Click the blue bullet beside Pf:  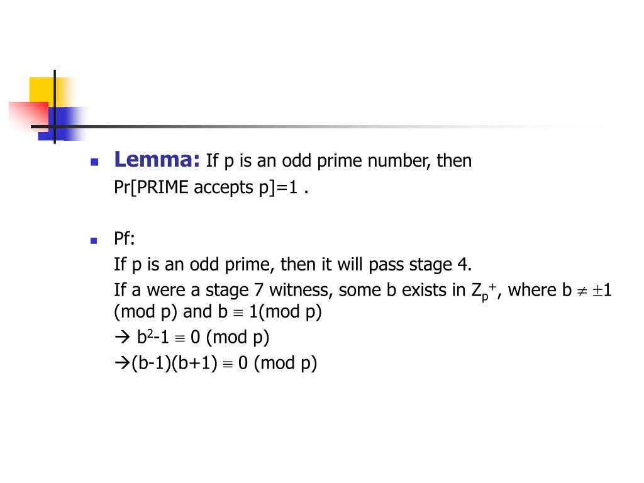[x=94, y=240]
